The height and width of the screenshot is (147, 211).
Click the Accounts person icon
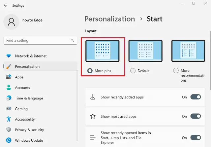click(9, 88)
